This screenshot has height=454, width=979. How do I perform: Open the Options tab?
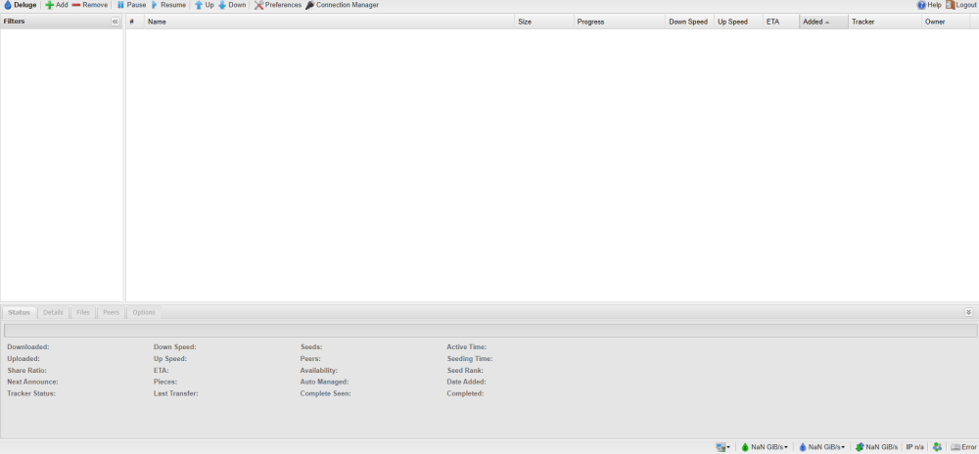(144, 312)
